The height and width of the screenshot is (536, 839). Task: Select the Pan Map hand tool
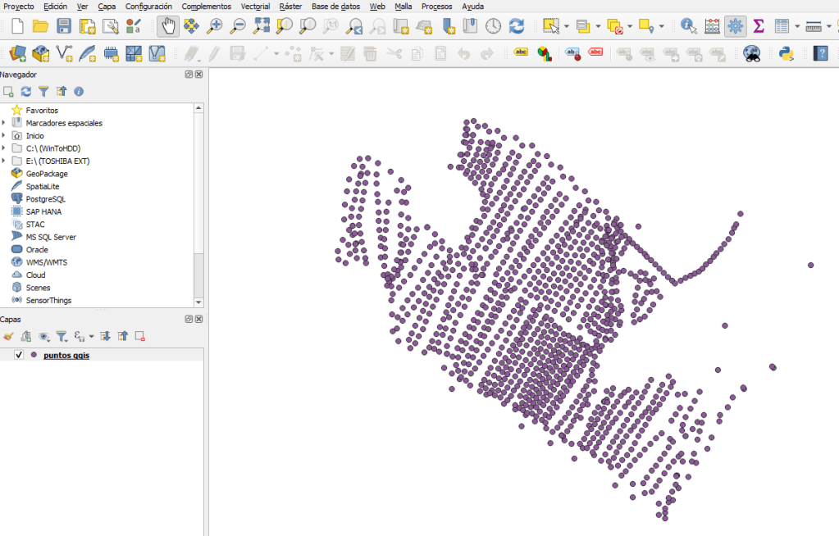point(168,26)
